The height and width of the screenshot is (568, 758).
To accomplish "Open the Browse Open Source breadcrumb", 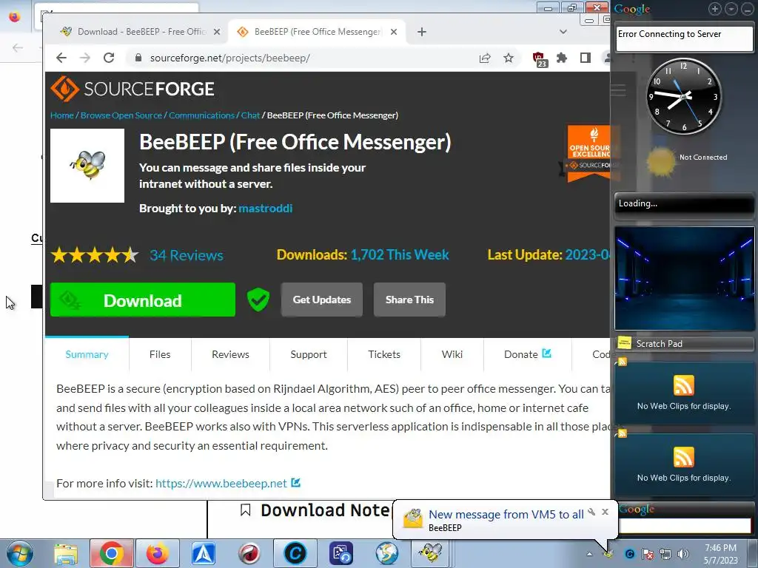I will pos(121,115).
